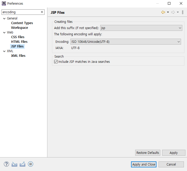Click the export preferences icon
This screenshot has height=171, width=187.
pos(23,164)
